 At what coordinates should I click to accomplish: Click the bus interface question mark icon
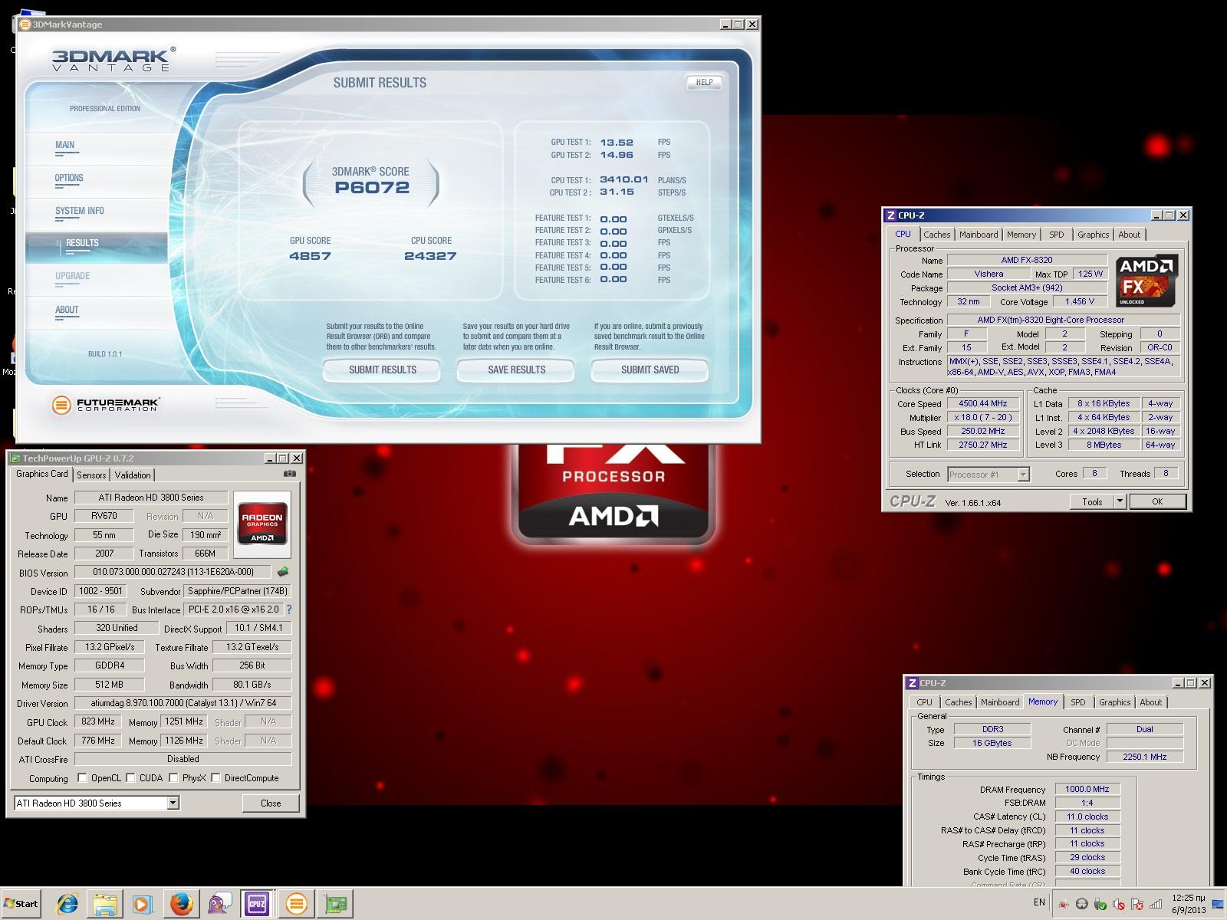click(289, 609)
